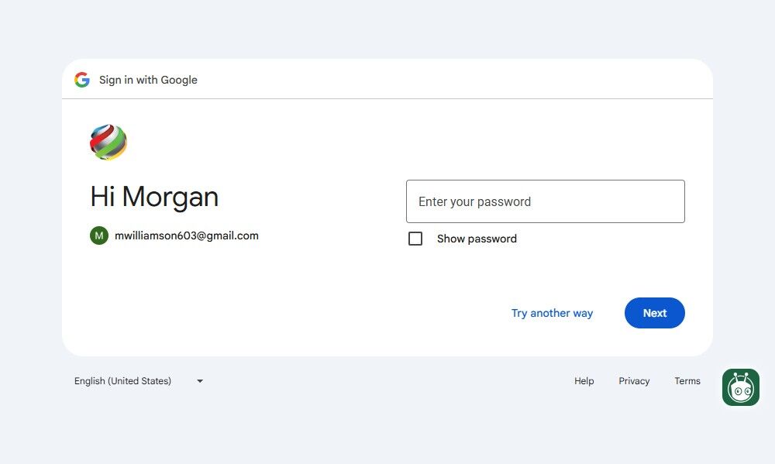This screenshot has width=775, height=464.
Task: Open the Privacy link
Action: [x=634, y=381]
